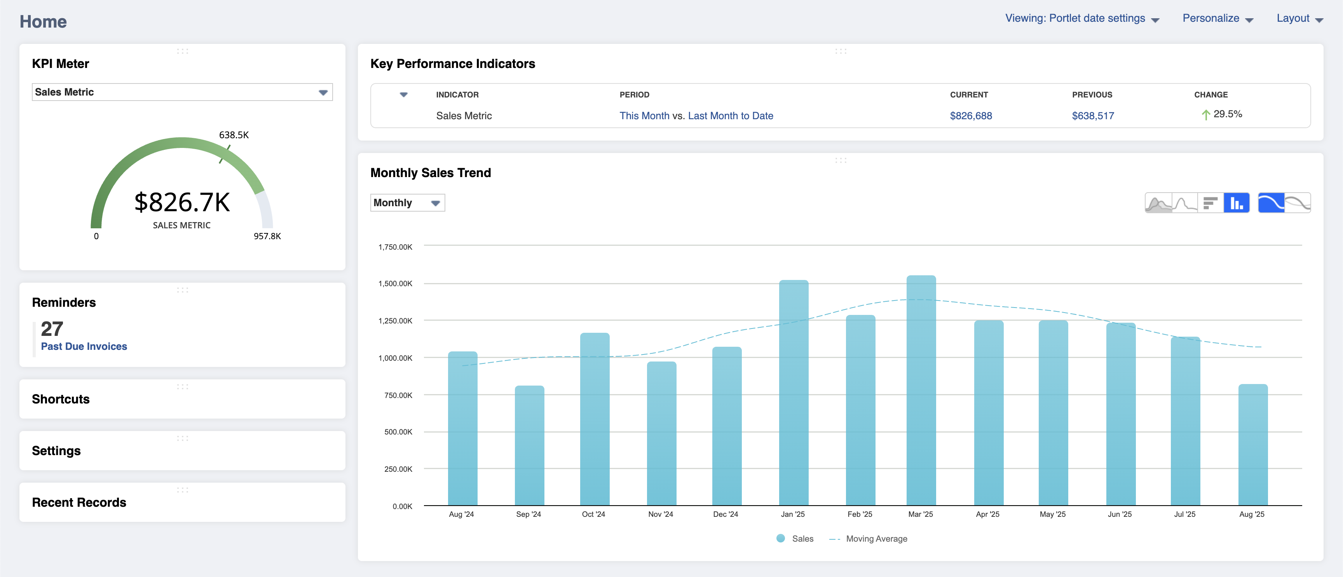Switch chart to horizontal bar type
This screenshot has width=1343, height=577.
(x=1210, y=203)
